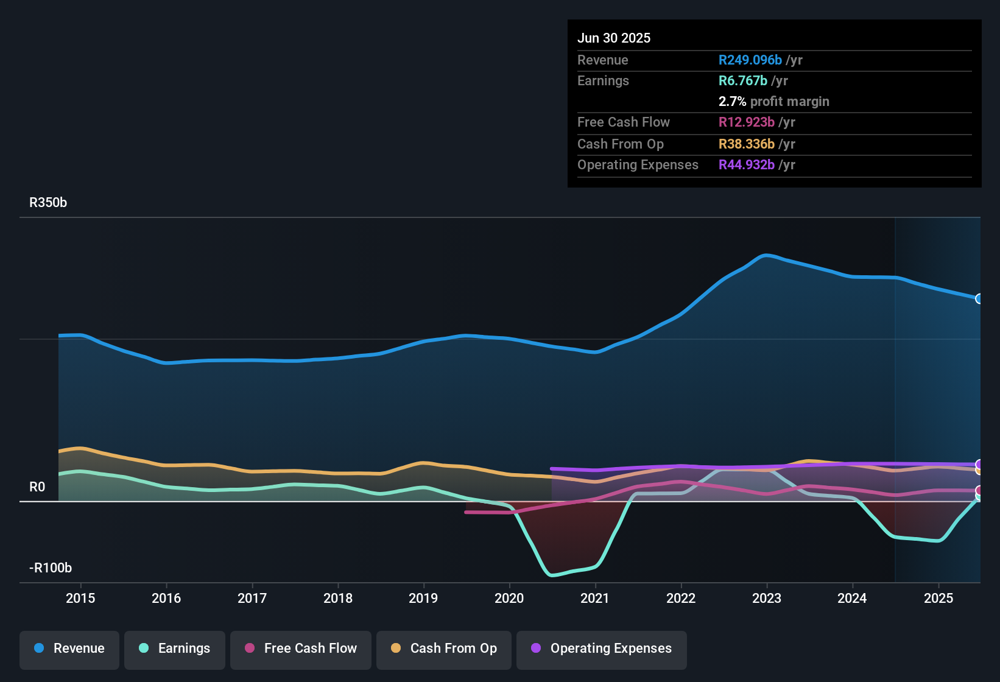The image size is (1000, 682).
Task: Expand the Jun 30 2025 tooltip panel
Action: [614, 38]
